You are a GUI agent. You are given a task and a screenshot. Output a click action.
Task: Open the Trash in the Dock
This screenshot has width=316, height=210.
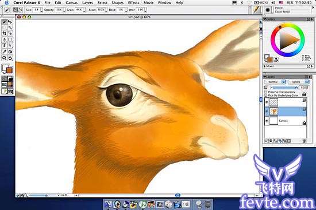[207, 204]
